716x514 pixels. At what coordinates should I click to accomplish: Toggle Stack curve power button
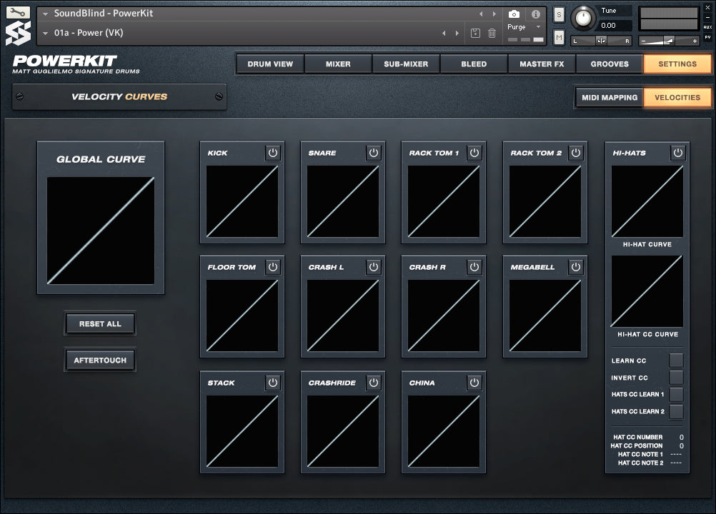point(273,382)
